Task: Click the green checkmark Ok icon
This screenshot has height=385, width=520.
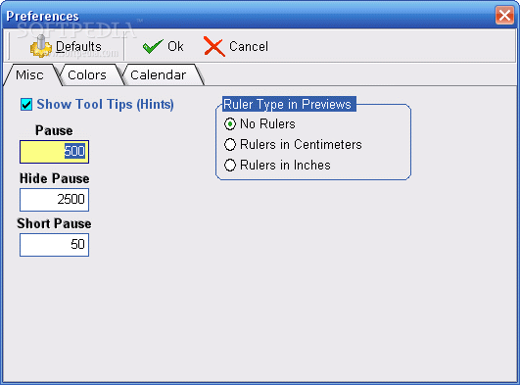Action: click(x=153, y=46)
